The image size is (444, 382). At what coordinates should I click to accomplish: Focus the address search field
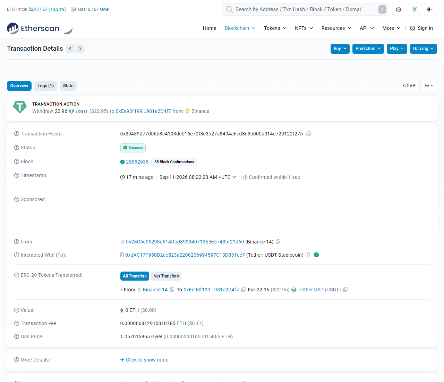tap(306, 9)
